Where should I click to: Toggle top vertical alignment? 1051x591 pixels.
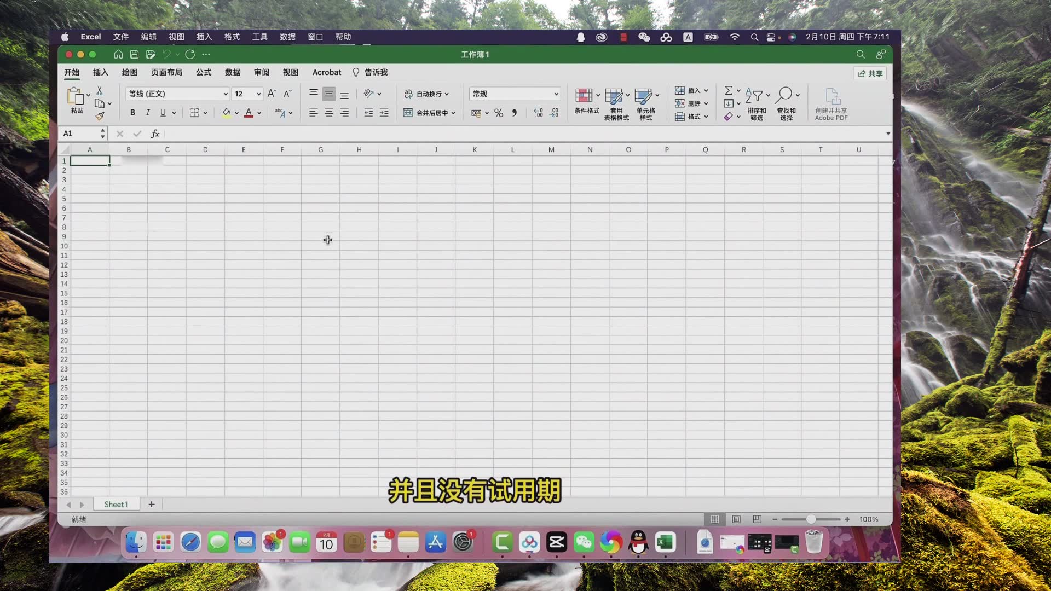coord(314,94)
